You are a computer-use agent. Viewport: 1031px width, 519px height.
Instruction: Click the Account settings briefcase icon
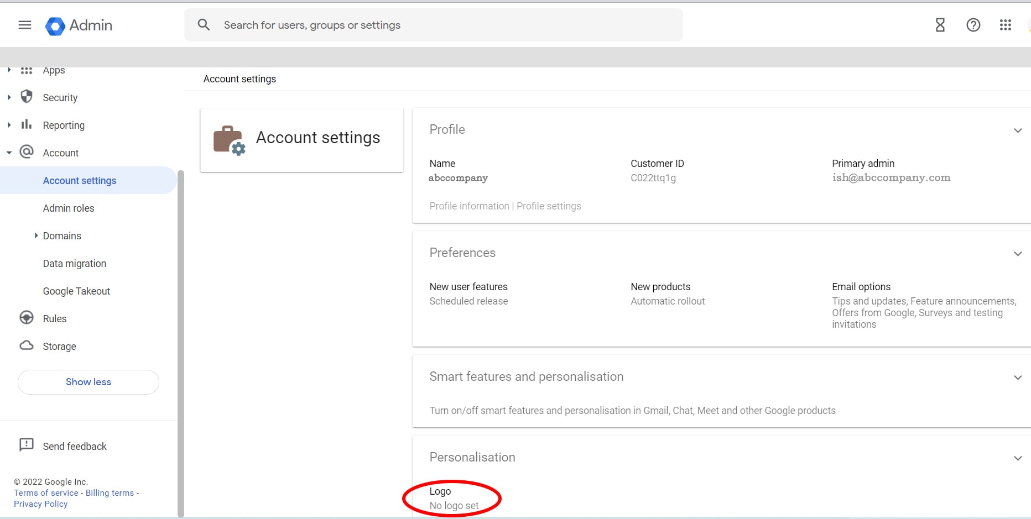(229, 140)
